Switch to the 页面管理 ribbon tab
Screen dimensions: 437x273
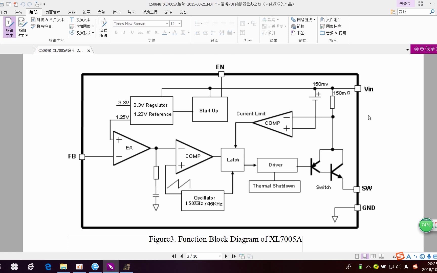53,12
